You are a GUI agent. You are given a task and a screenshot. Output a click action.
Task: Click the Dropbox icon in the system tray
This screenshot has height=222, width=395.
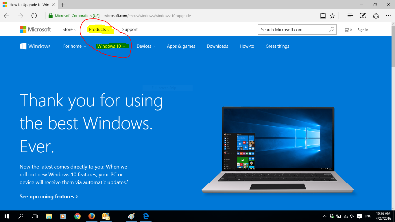(x=332, y=216)
